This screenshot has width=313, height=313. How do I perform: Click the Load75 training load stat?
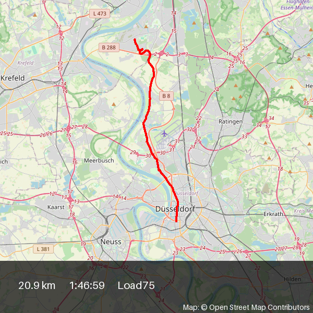click(x=136, y=285)
